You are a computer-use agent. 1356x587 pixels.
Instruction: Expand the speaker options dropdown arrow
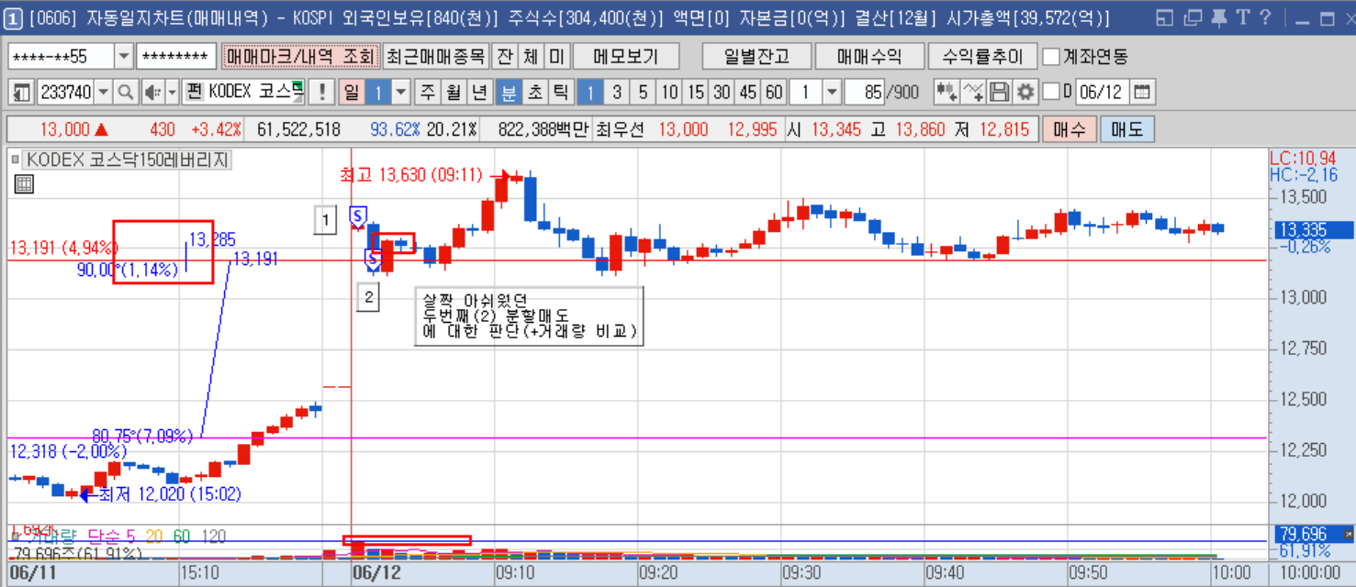click(173, 92)
